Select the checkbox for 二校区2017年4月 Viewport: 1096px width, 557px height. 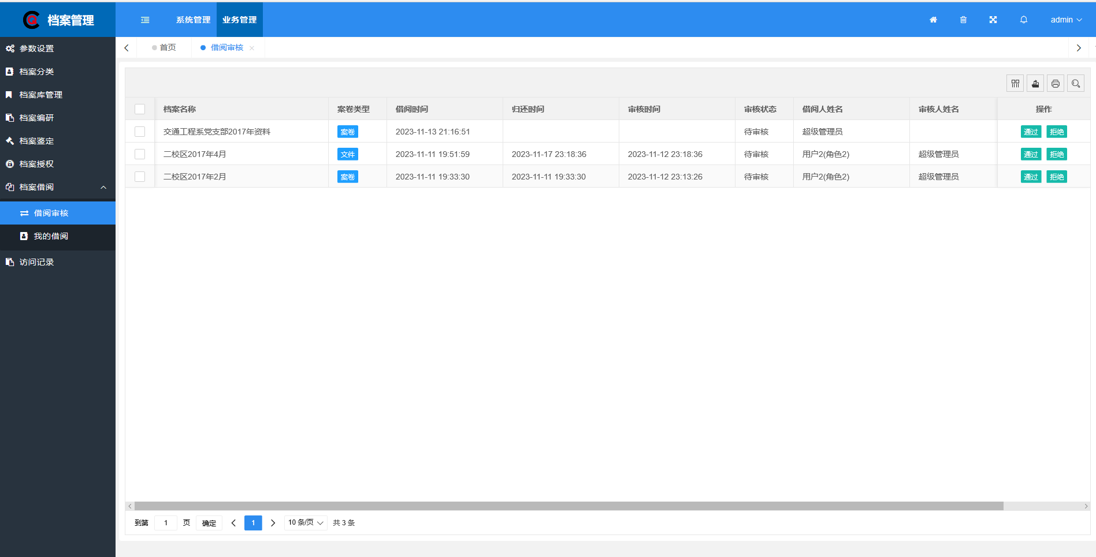click(x=140, y=154)
